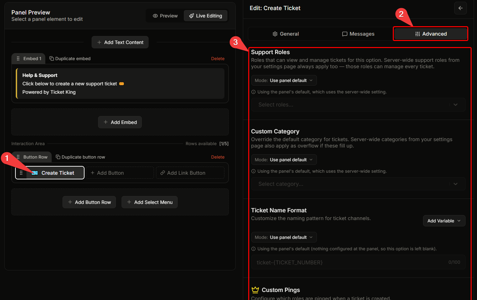Viewport: 477px width, 300px height.
Task: Expand the Select roles combo box
Action: 358,104
